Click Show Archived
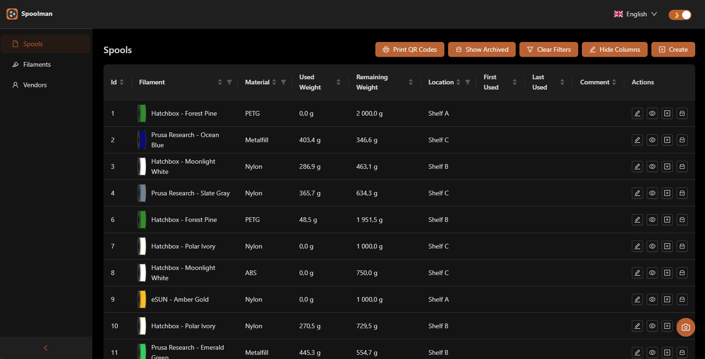Viewport: 705px width, 359px height. coord(482,49)
